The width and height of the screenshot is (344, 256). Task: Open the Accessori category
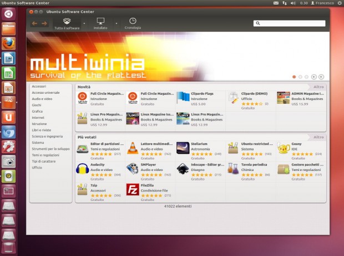(x=39, y=86)
